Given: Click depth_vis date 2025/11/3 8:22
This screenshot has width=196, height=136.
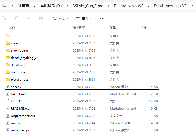Looking at the screenshot, I should pos(84,65).
